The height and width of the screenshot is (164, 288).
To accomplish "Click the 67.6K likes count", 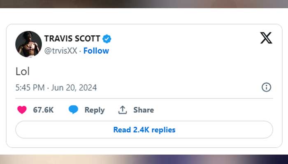I will tap(43, 110).
